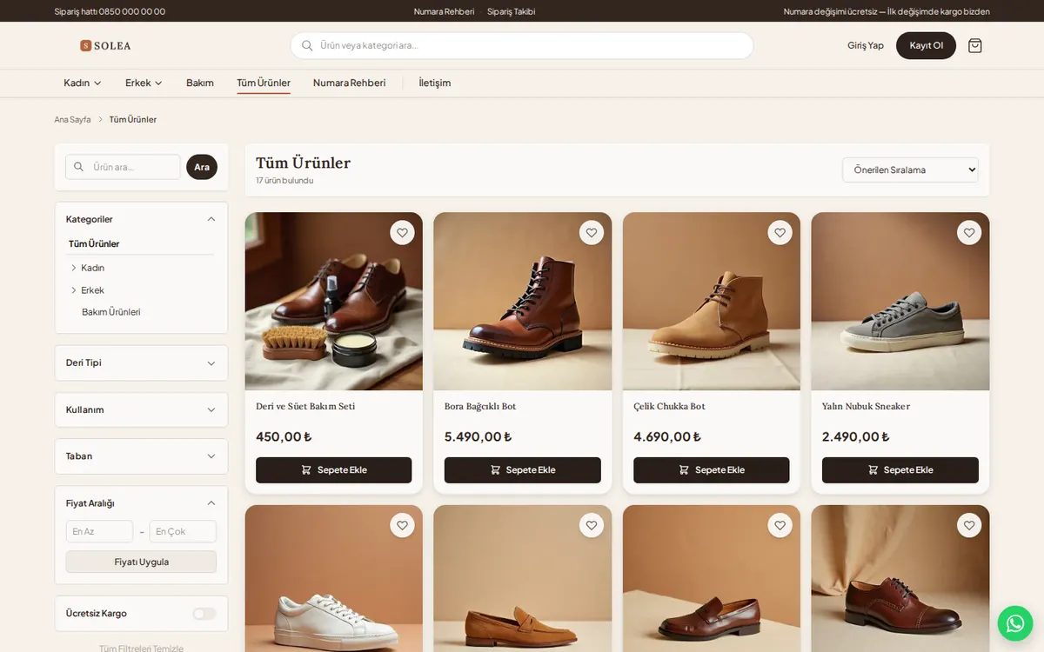This screenshot has width=1044, height=652.
Task: Focus the En Az price field
Action: tap(99, 531)
